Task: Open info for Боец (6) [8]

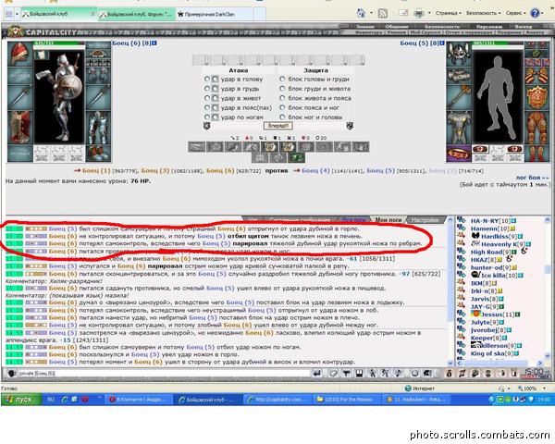Action: (x=154, y=43)
